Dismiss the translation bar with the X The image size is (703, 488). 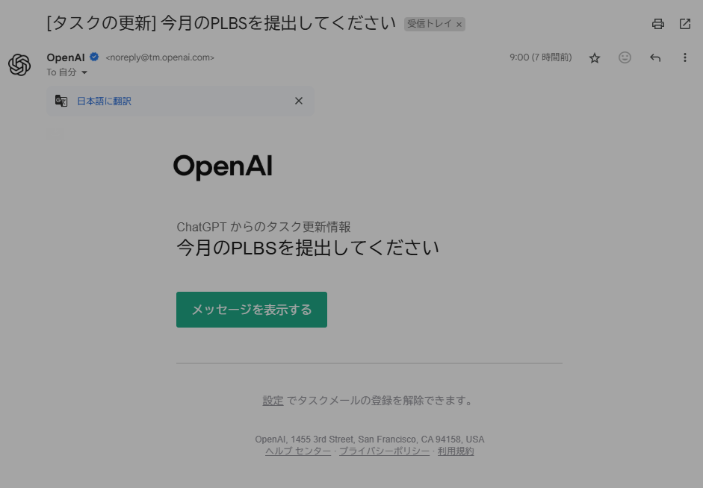pos(299,101)
